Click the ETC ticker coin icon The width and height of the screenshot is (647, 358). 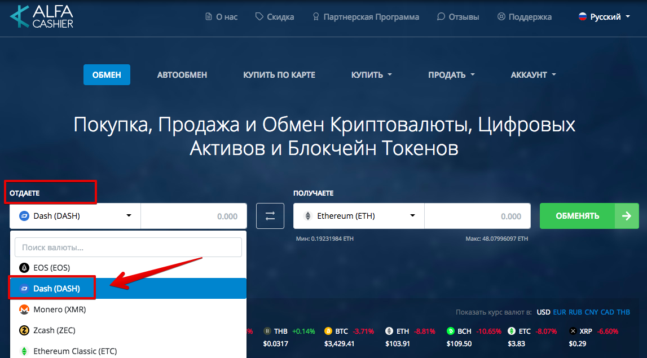tap(512, 331)
